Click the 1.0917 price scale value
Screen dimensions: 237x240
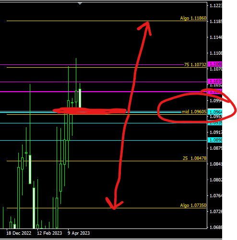tap(216, 132)
